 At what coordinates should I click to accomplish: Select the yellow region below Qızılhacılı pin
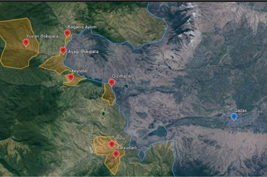click(108, 95)
